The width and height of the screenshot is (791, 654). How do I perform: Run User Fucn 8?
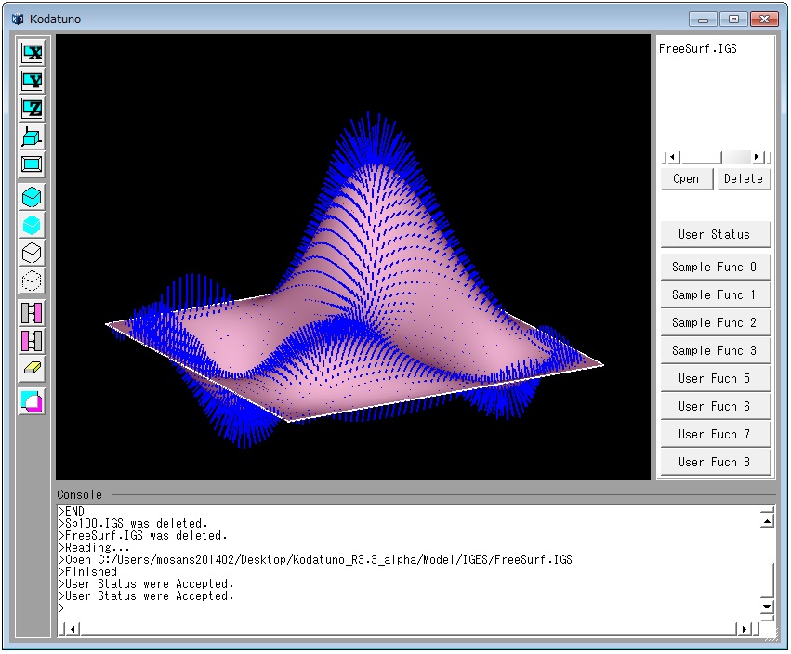point(716,463)
